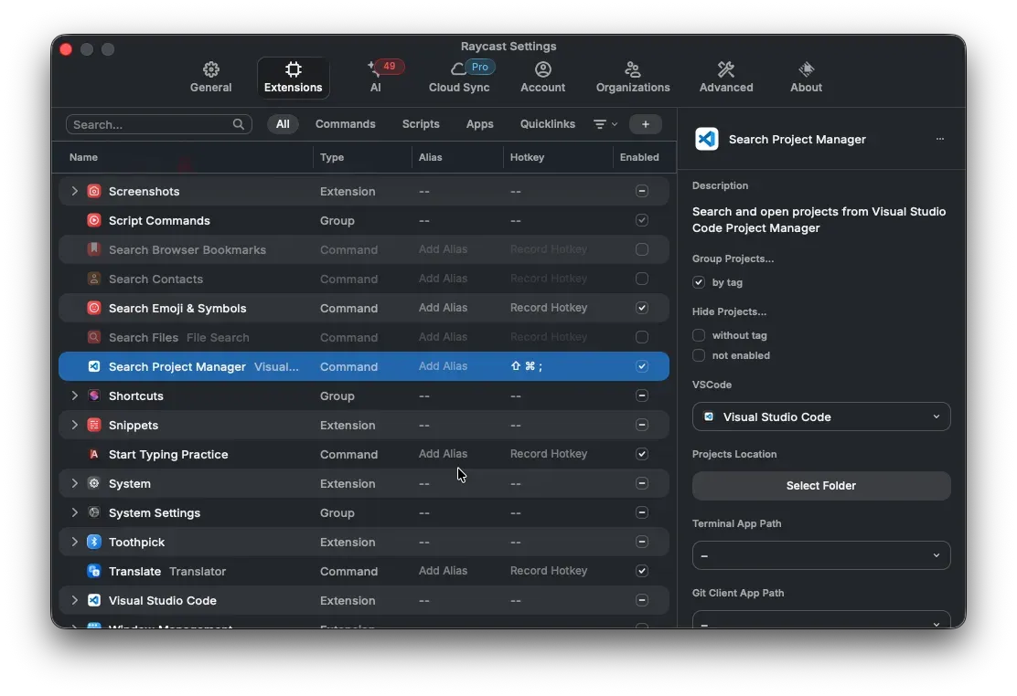Screen dimensions: 1017x696
Task: Open the filter options dropdown
Action: 605,124
